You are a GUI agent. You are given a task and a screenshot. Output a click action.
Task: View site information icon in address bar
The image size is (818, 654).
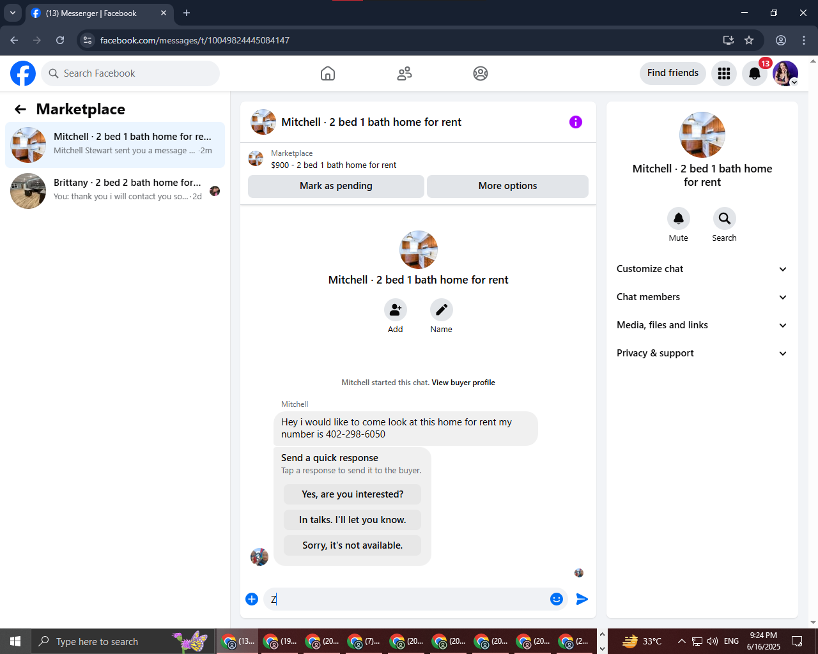pos(88,40)
